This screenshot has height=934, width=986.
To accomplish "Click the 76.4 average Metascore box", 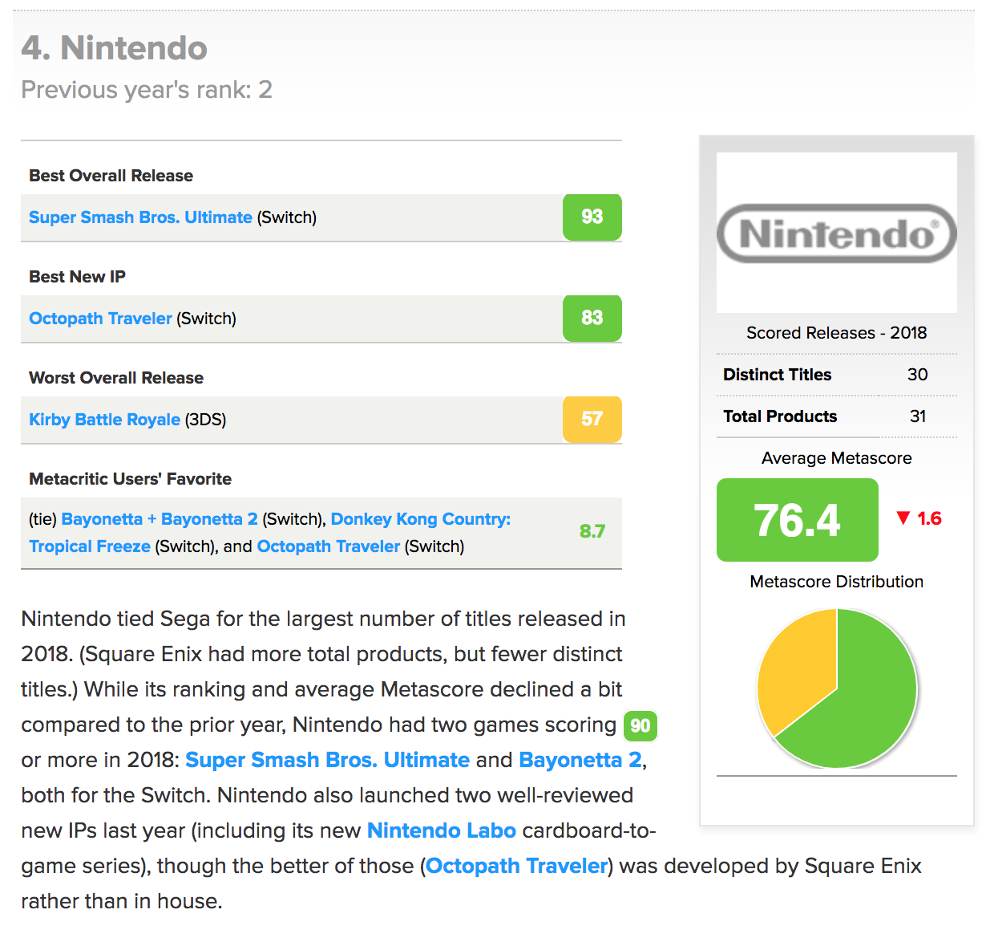I will tap(797, 520).
